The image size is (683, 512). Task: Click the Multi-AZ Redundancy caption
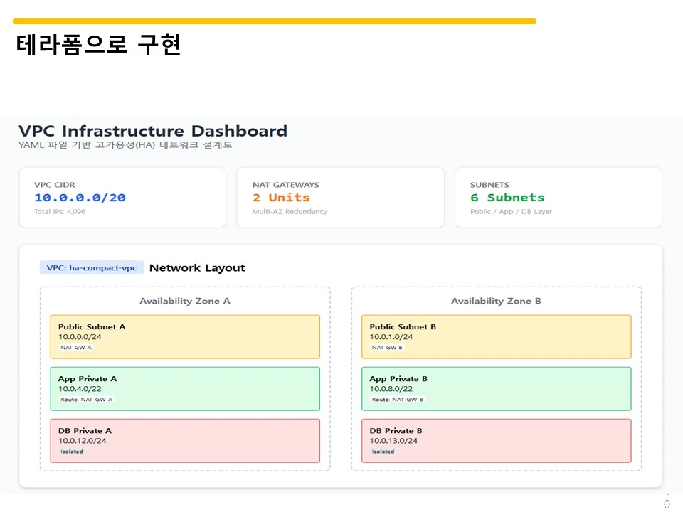click(x=290, y=212)
